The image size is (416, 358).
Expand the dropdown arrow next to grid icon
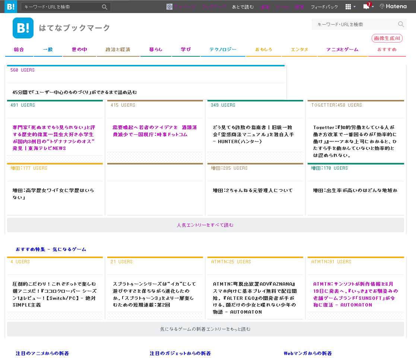[355, 7]
